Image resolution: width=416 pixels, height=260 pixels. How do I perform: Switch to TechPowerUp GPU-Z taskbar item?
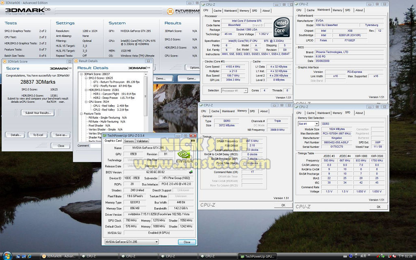coord(257,256)
